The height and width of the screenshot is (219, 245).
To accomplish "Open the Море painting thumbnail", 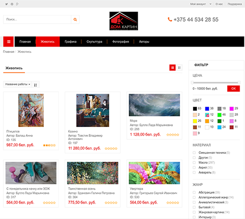I will (154, 105).
